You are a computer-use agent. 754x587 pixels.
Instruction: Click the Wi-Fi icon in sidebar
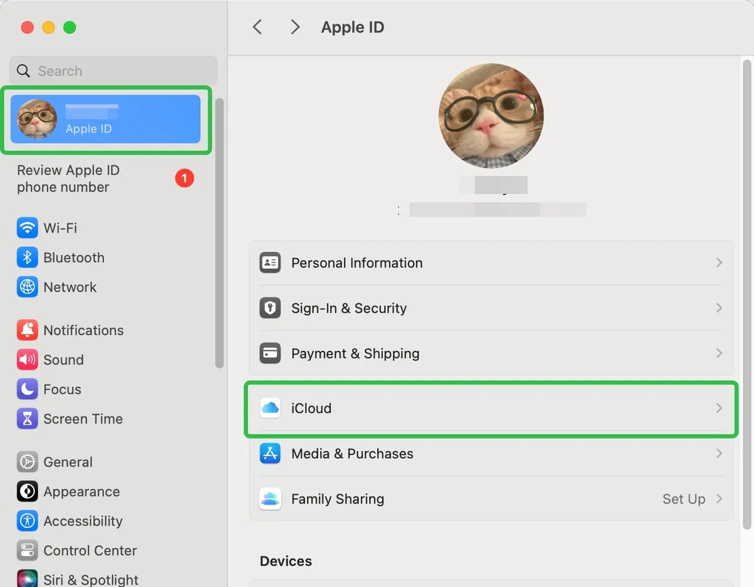(x=27, y=228)
